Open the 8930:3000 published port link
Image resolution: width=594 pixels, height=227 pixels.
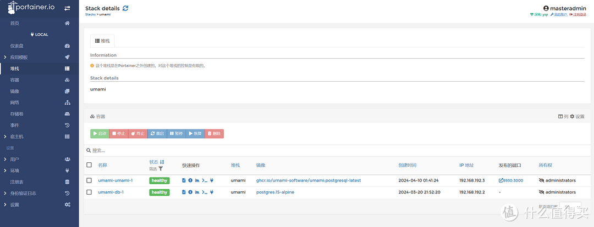coord(511,180)
